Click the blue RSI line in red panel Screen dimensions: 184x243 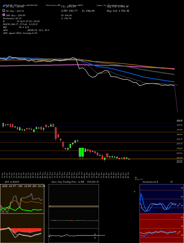coord(158,232)
